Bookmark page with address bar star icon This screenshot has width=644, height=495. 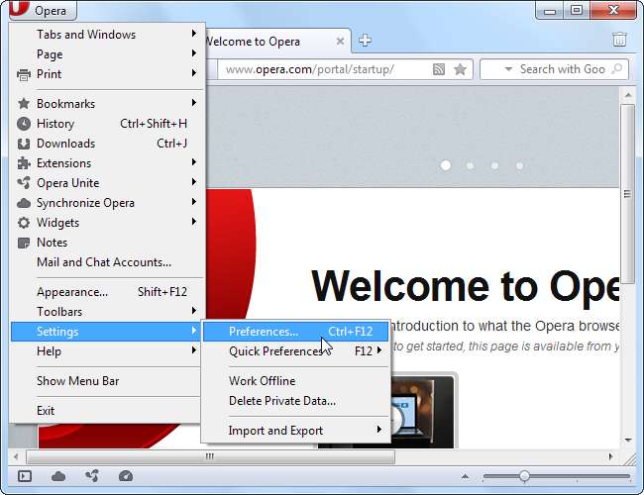tap(460, 69)
